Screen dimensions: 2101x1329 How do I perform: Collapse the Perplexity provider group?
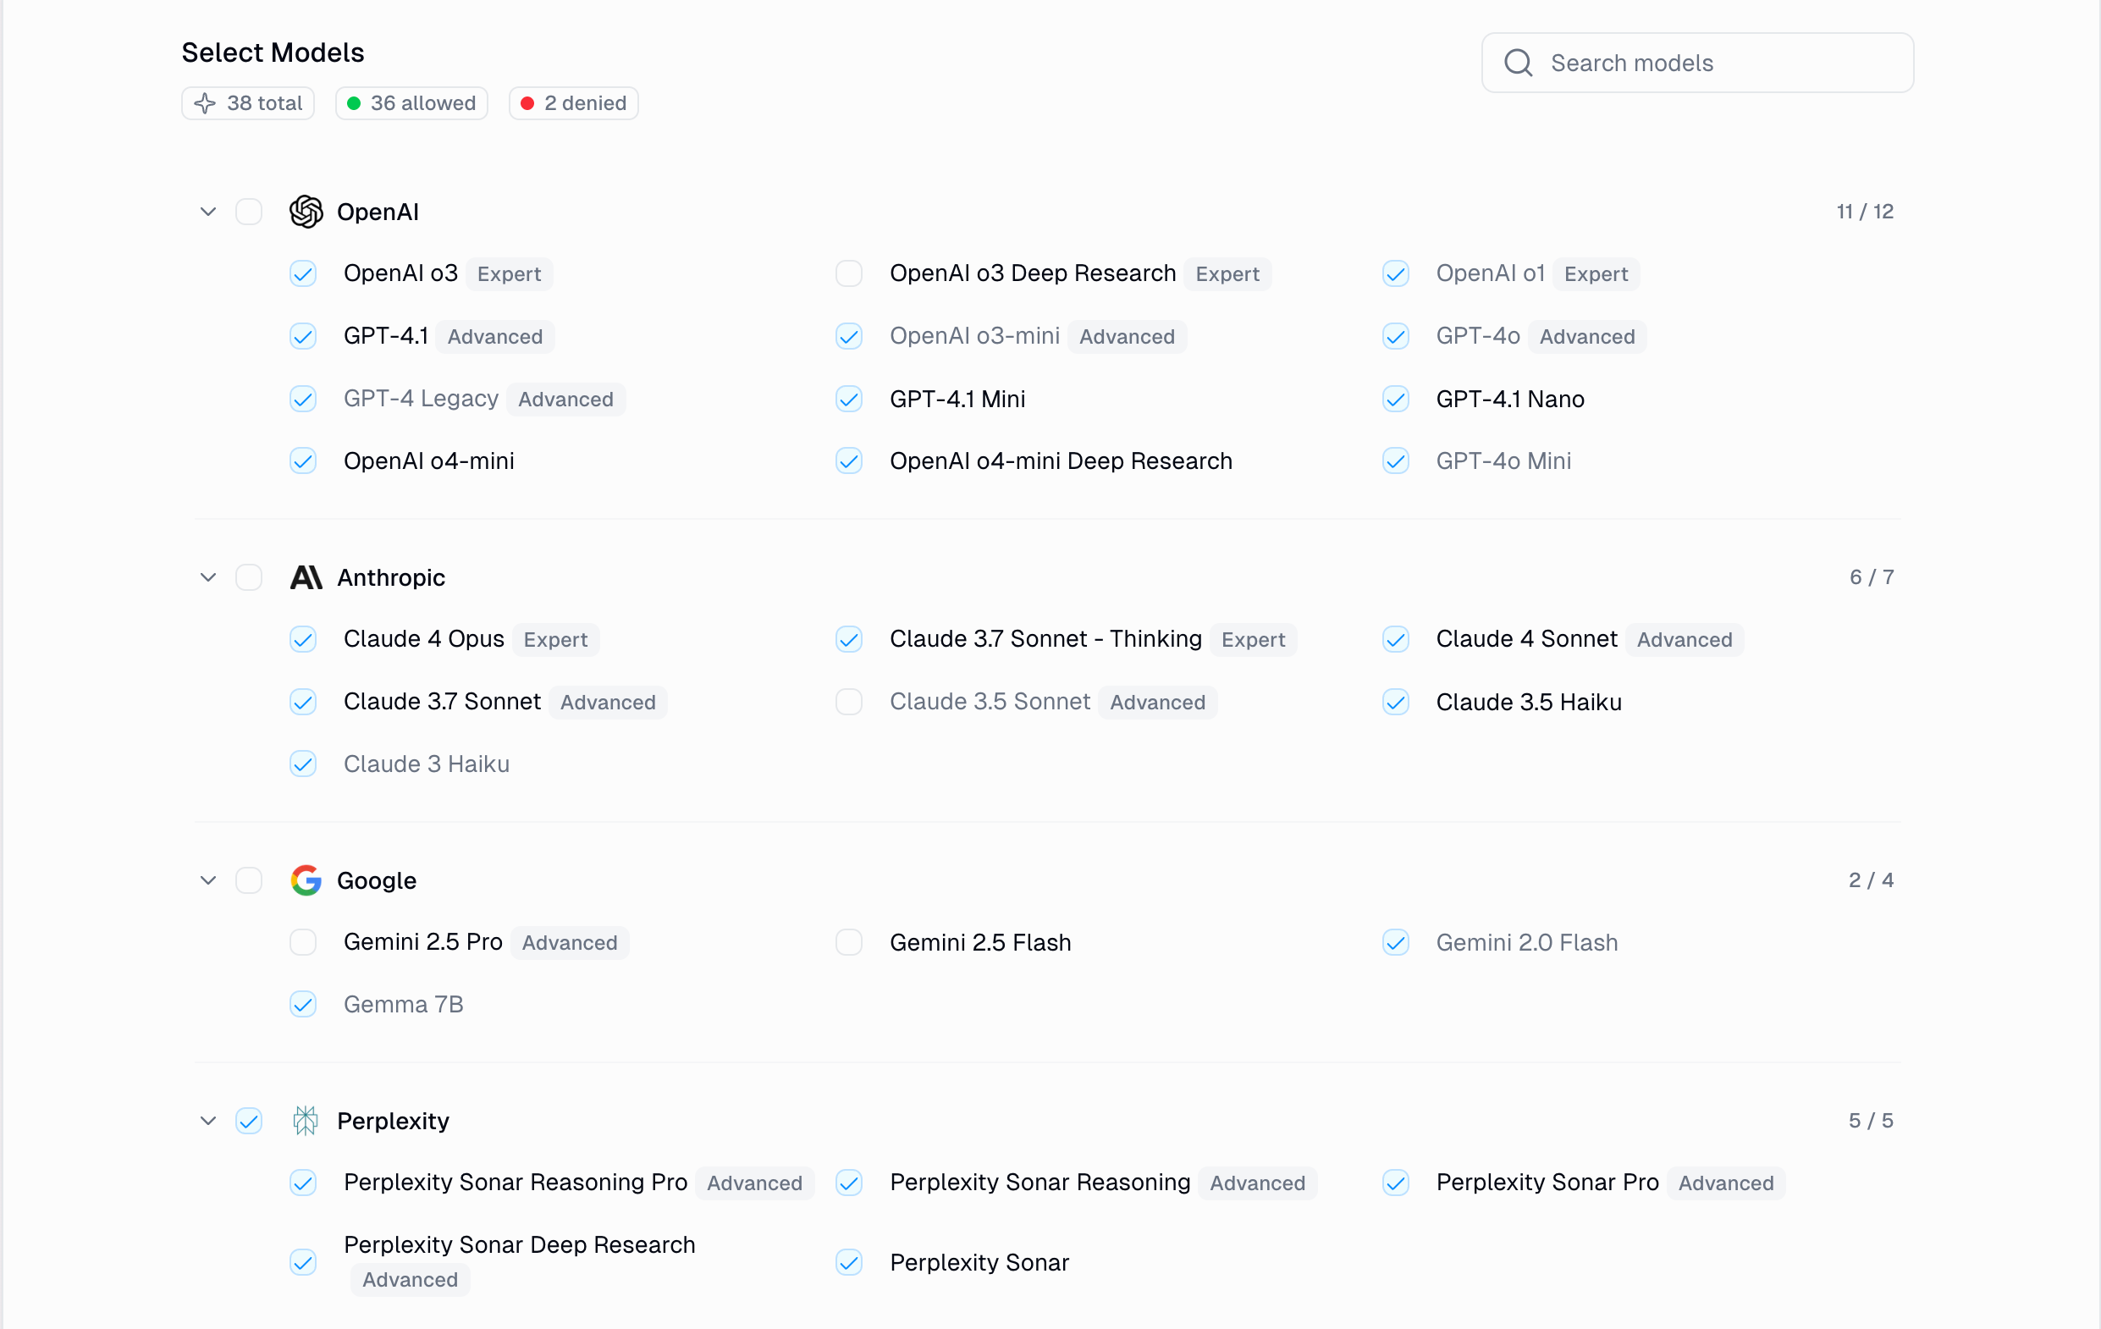click(207, 1121)
